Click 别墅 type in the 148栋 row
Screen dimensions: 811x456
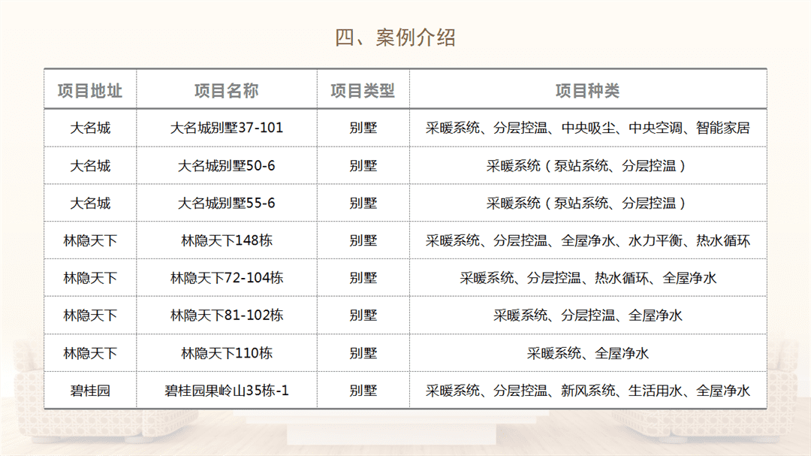(x=363, y=240)
